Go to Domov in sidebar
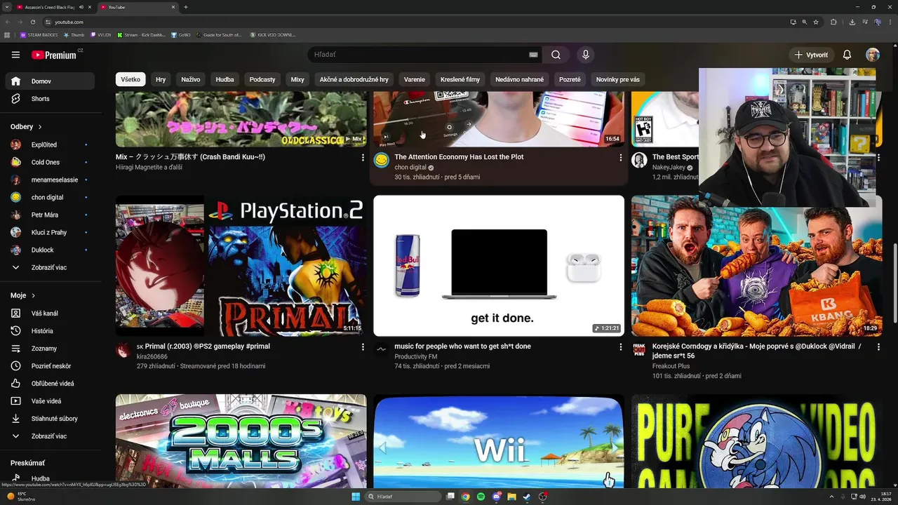The height and width of the screenshot is (505, 898). click(49, 81)
